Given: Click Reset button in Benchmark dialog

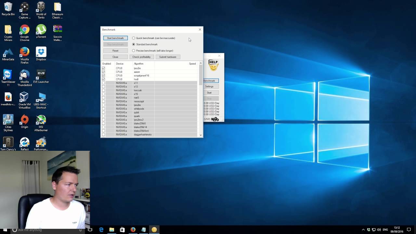Looking at the screenshot, I should coord(115,51).
